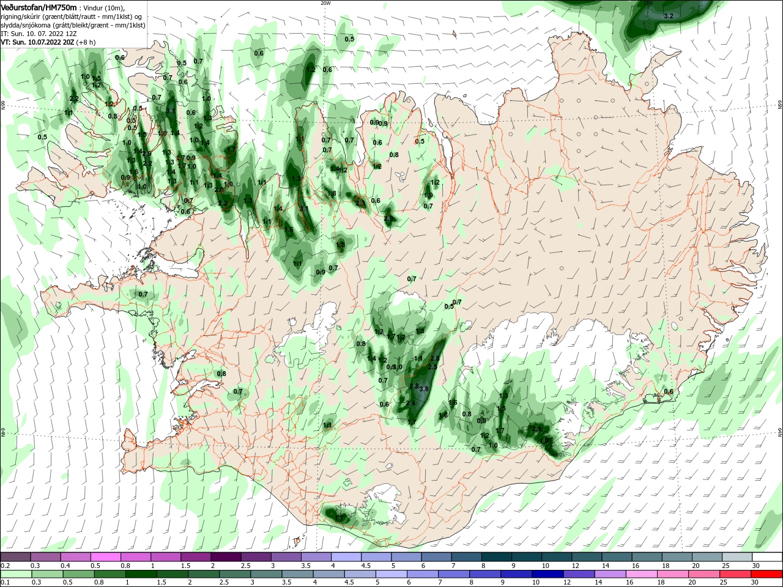Select the dark purple 2 swatch in the upper scale
The width and height of the screenshot is (783, 587).
pos(225,557)
